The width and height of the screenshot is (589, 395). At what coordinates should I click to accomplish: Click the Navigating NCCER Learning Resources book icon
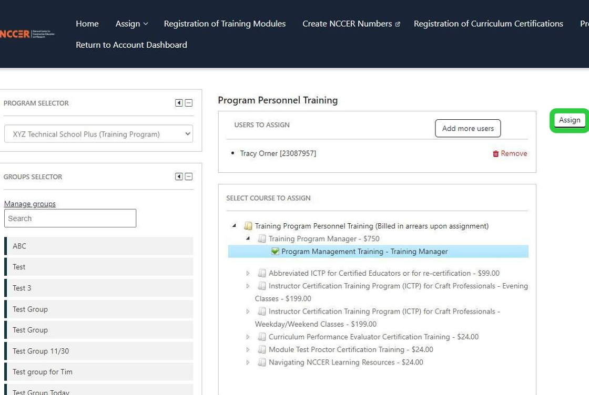click(x=262, y=362)
